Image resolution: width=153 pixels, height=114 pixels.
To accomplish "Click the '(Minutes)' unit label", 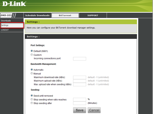I will coord(92,103).
